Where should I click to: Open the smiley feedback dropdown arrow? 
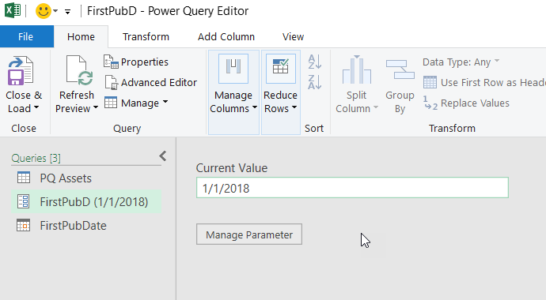(55, 11)
